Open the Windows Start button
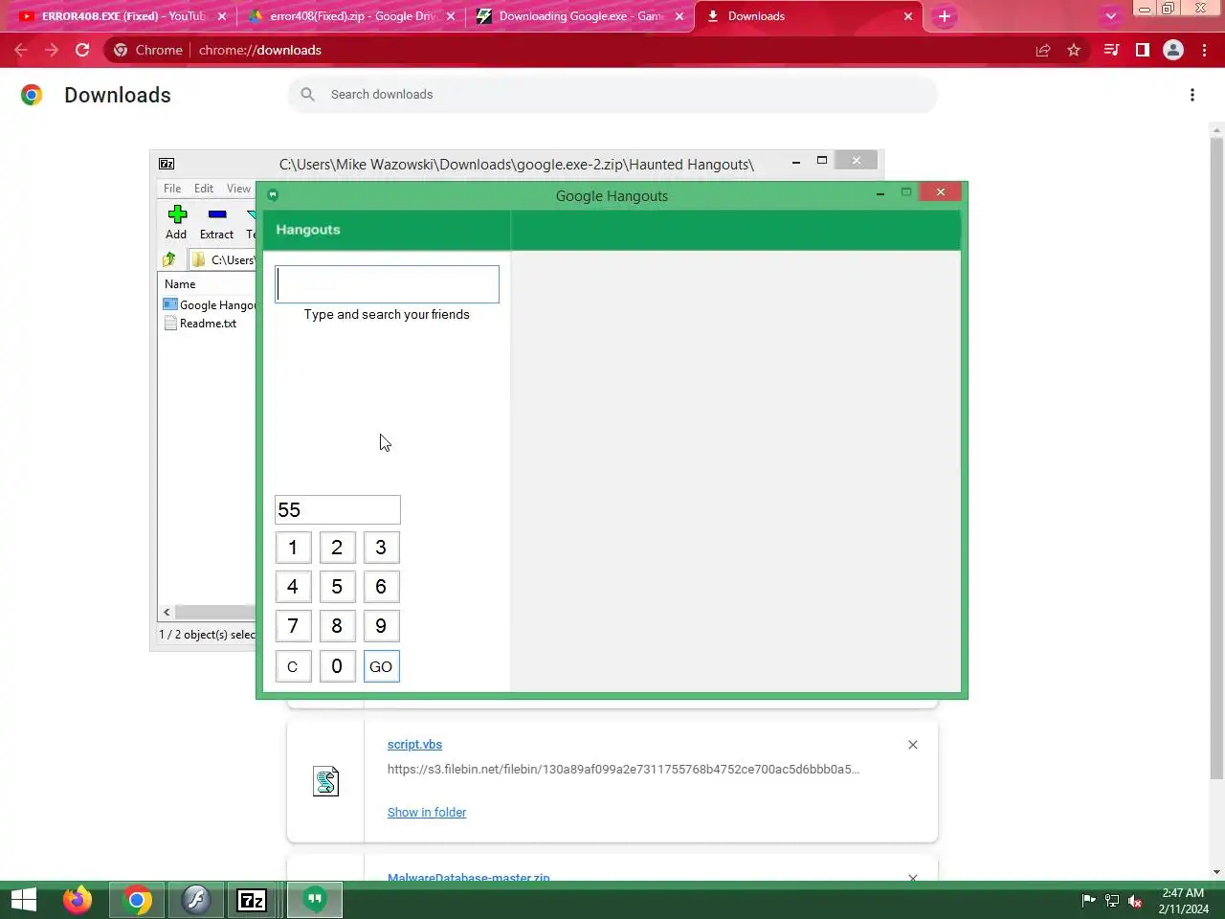Screen dimensions: 1225x919 (x=24, y=900)
